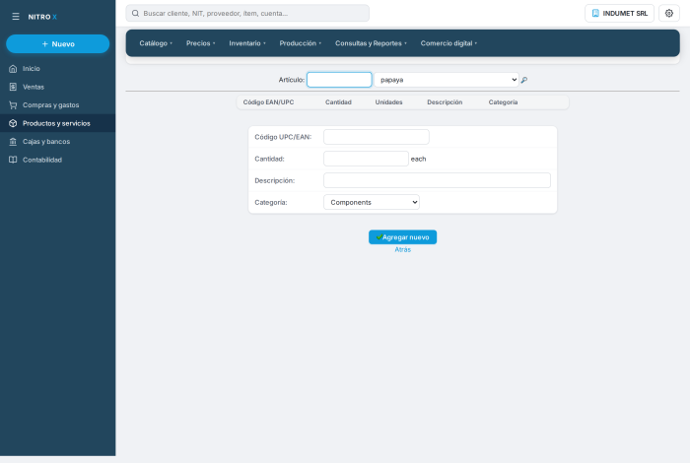Focus the Código UPC/EAN field

tap(377, 137)
